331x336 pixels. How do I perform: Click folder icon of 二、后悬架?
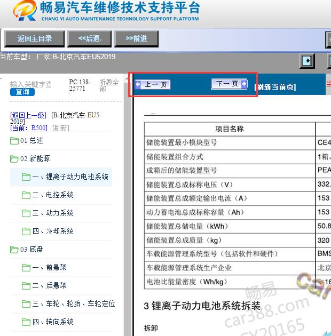pos(26,286)
